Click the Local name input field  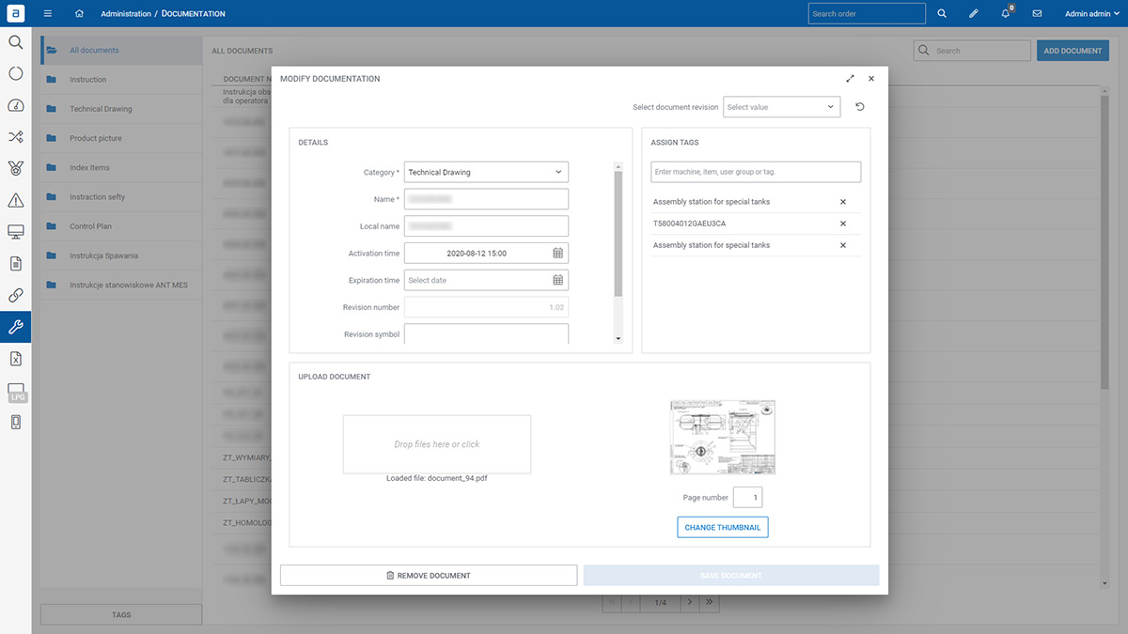tap(486, 226)
